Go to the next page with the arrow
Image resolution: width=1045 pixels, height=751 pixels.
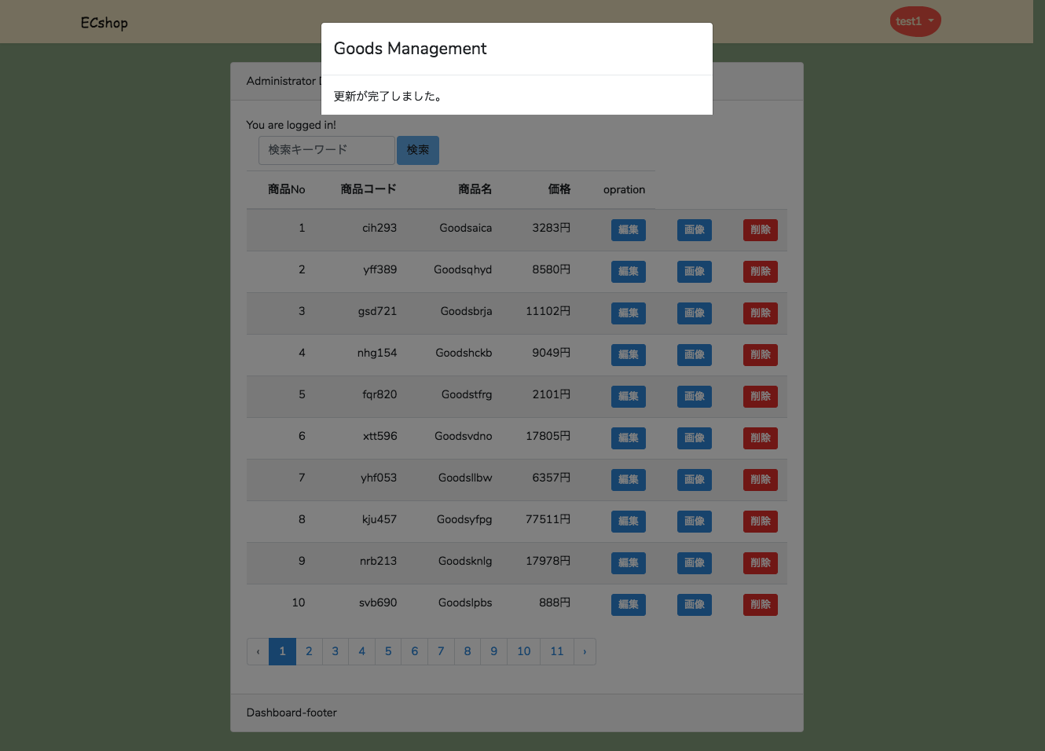pyautogui.click(x=585, y=651)
